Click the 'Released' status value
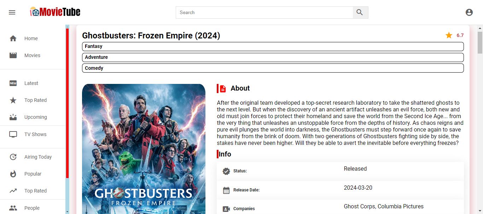 pyautogui.click(x=355, y=169)
